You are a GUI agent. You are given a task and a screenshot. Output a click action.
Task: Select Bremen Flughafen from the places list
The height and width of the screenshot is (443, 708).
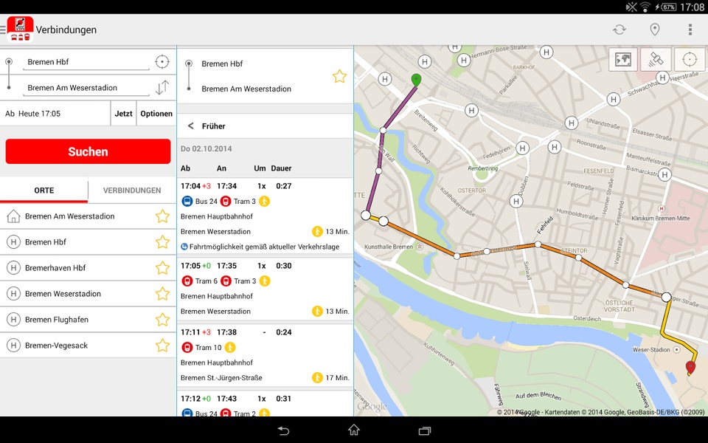(88, 320)
